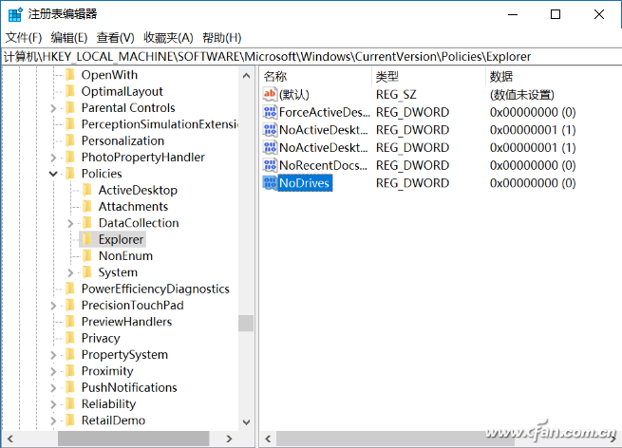Collapse the Policies key
The height and width of the screenshot is (448, 622).
pyautogui.click(x=53, y=174)
